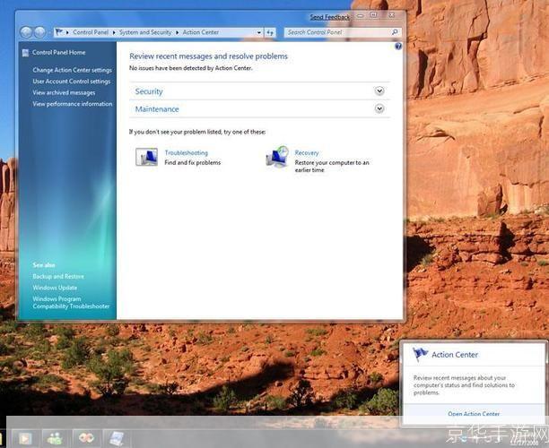Click the Back navigation arrow button
Screen dimensions: 549x448
coord(26,32)
